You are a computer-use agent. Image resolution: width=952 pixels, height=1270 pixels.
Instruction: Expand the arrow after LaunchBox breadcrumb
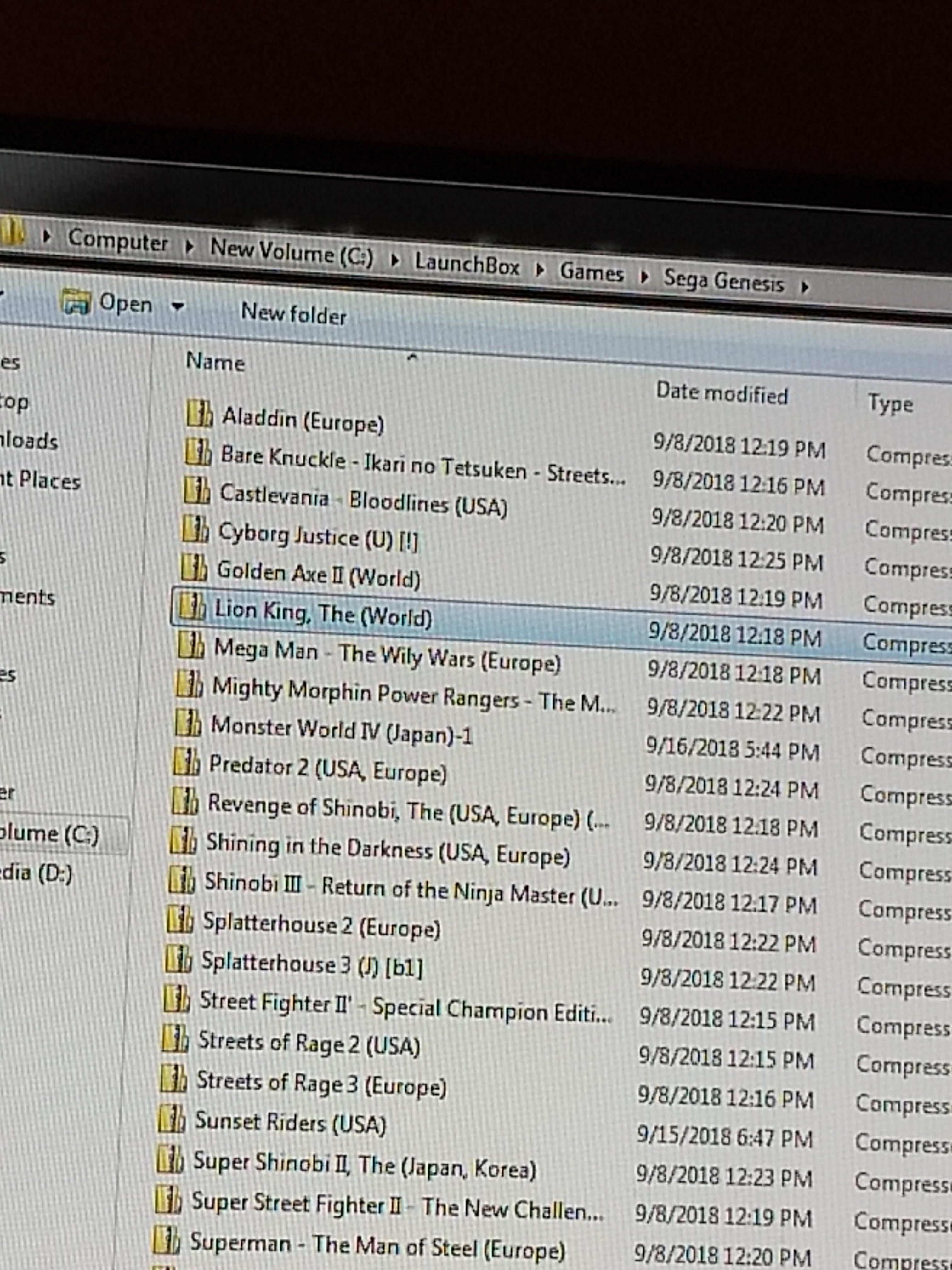point(539,271)
